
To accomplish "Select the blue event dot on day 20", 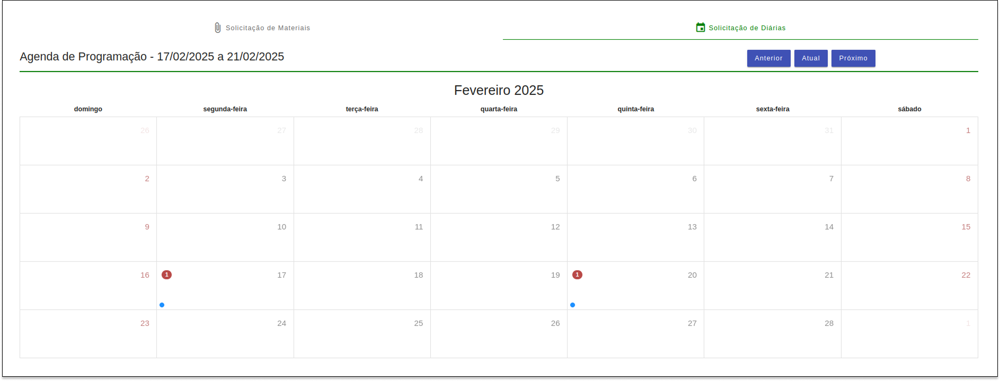I will 572,305.
